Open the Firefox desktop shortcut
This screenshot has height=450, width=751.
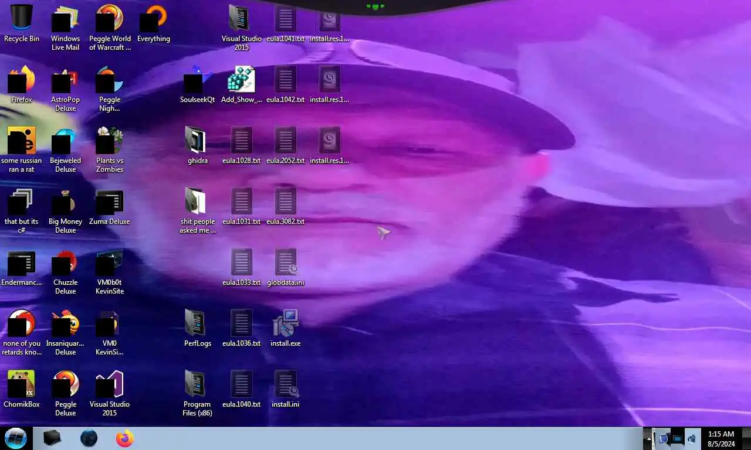coord(22,84)
